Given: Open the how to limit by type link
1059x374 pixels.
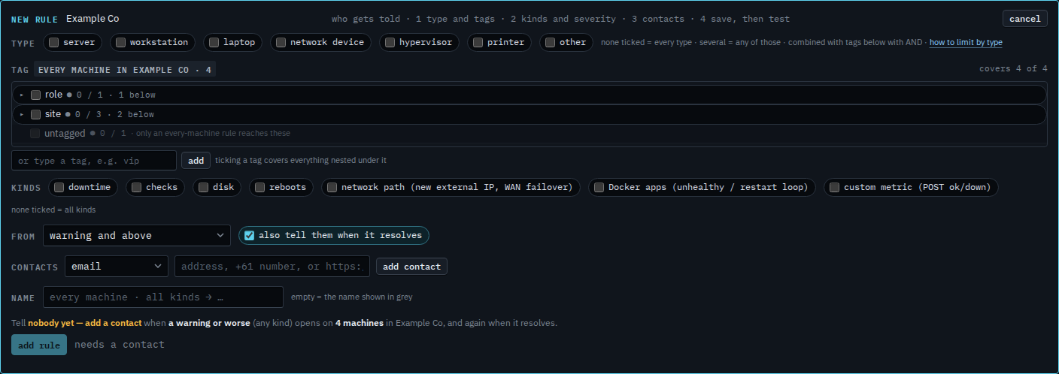Looking at the screenshot, I should (966, 43).
